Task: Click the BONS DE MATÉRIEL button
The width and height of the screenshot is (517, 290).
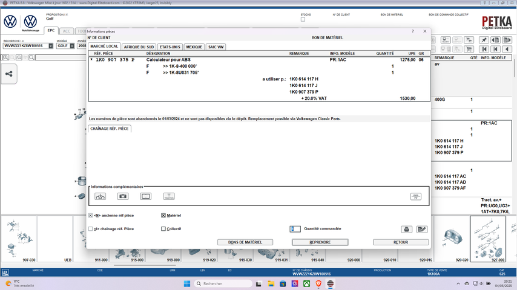Action: pos(245,242)
